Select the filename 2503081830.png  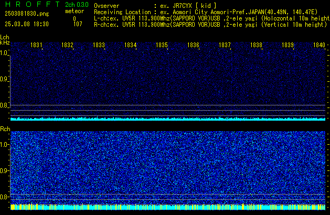(27, 14)
